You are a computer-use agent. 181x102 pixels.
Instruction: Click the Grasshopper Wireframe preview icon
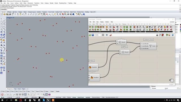(160, 35)
